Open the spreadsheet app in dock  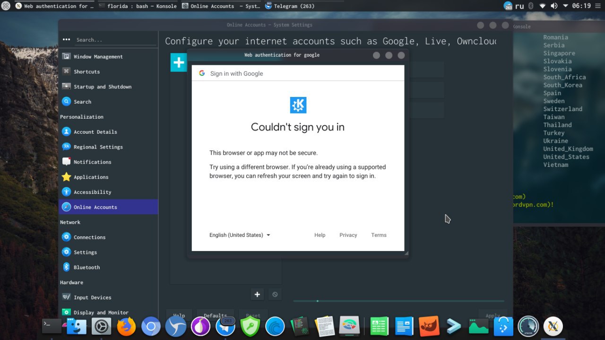[x=379, y=326]
